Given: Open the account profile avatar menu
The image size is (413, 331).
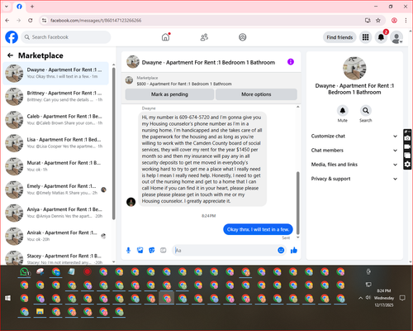Looking at the screenshot, I should click(396, 37).
